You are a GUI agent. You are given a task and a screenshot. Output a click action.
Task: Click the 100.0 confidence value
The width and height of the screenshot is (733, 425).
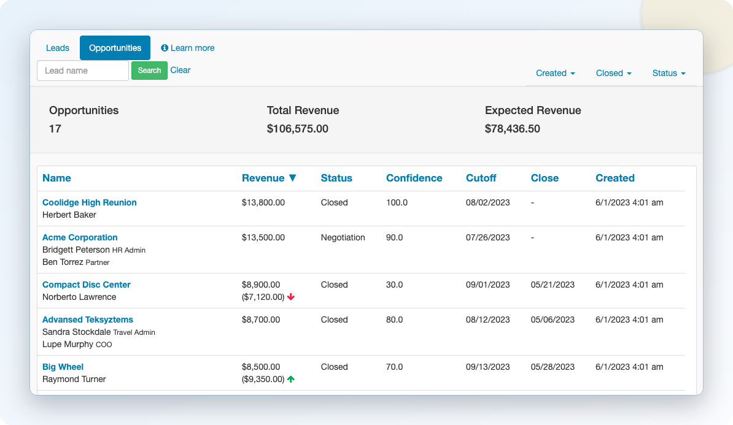point(397,202)
